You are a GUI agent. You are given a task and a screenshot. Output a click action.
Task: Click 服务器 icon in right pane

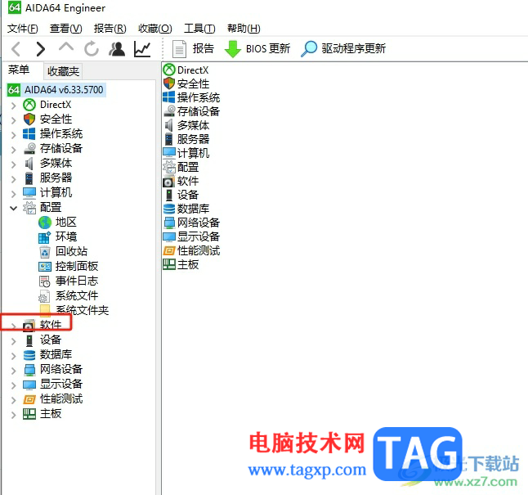pos(169,139)
